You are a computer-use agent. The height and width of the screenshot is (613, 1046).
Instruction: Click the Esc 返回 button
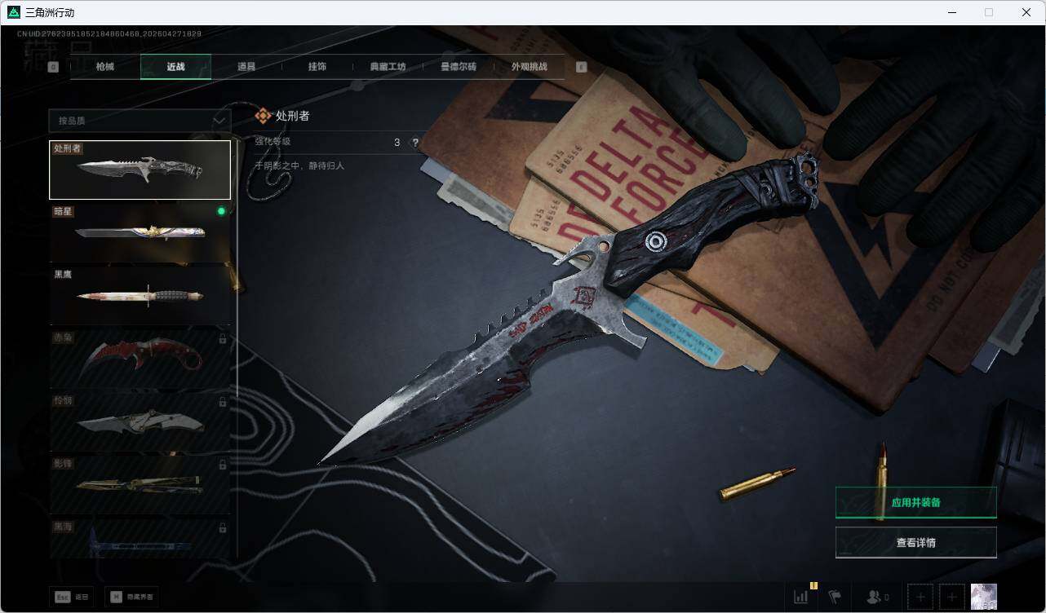point(71,597)
